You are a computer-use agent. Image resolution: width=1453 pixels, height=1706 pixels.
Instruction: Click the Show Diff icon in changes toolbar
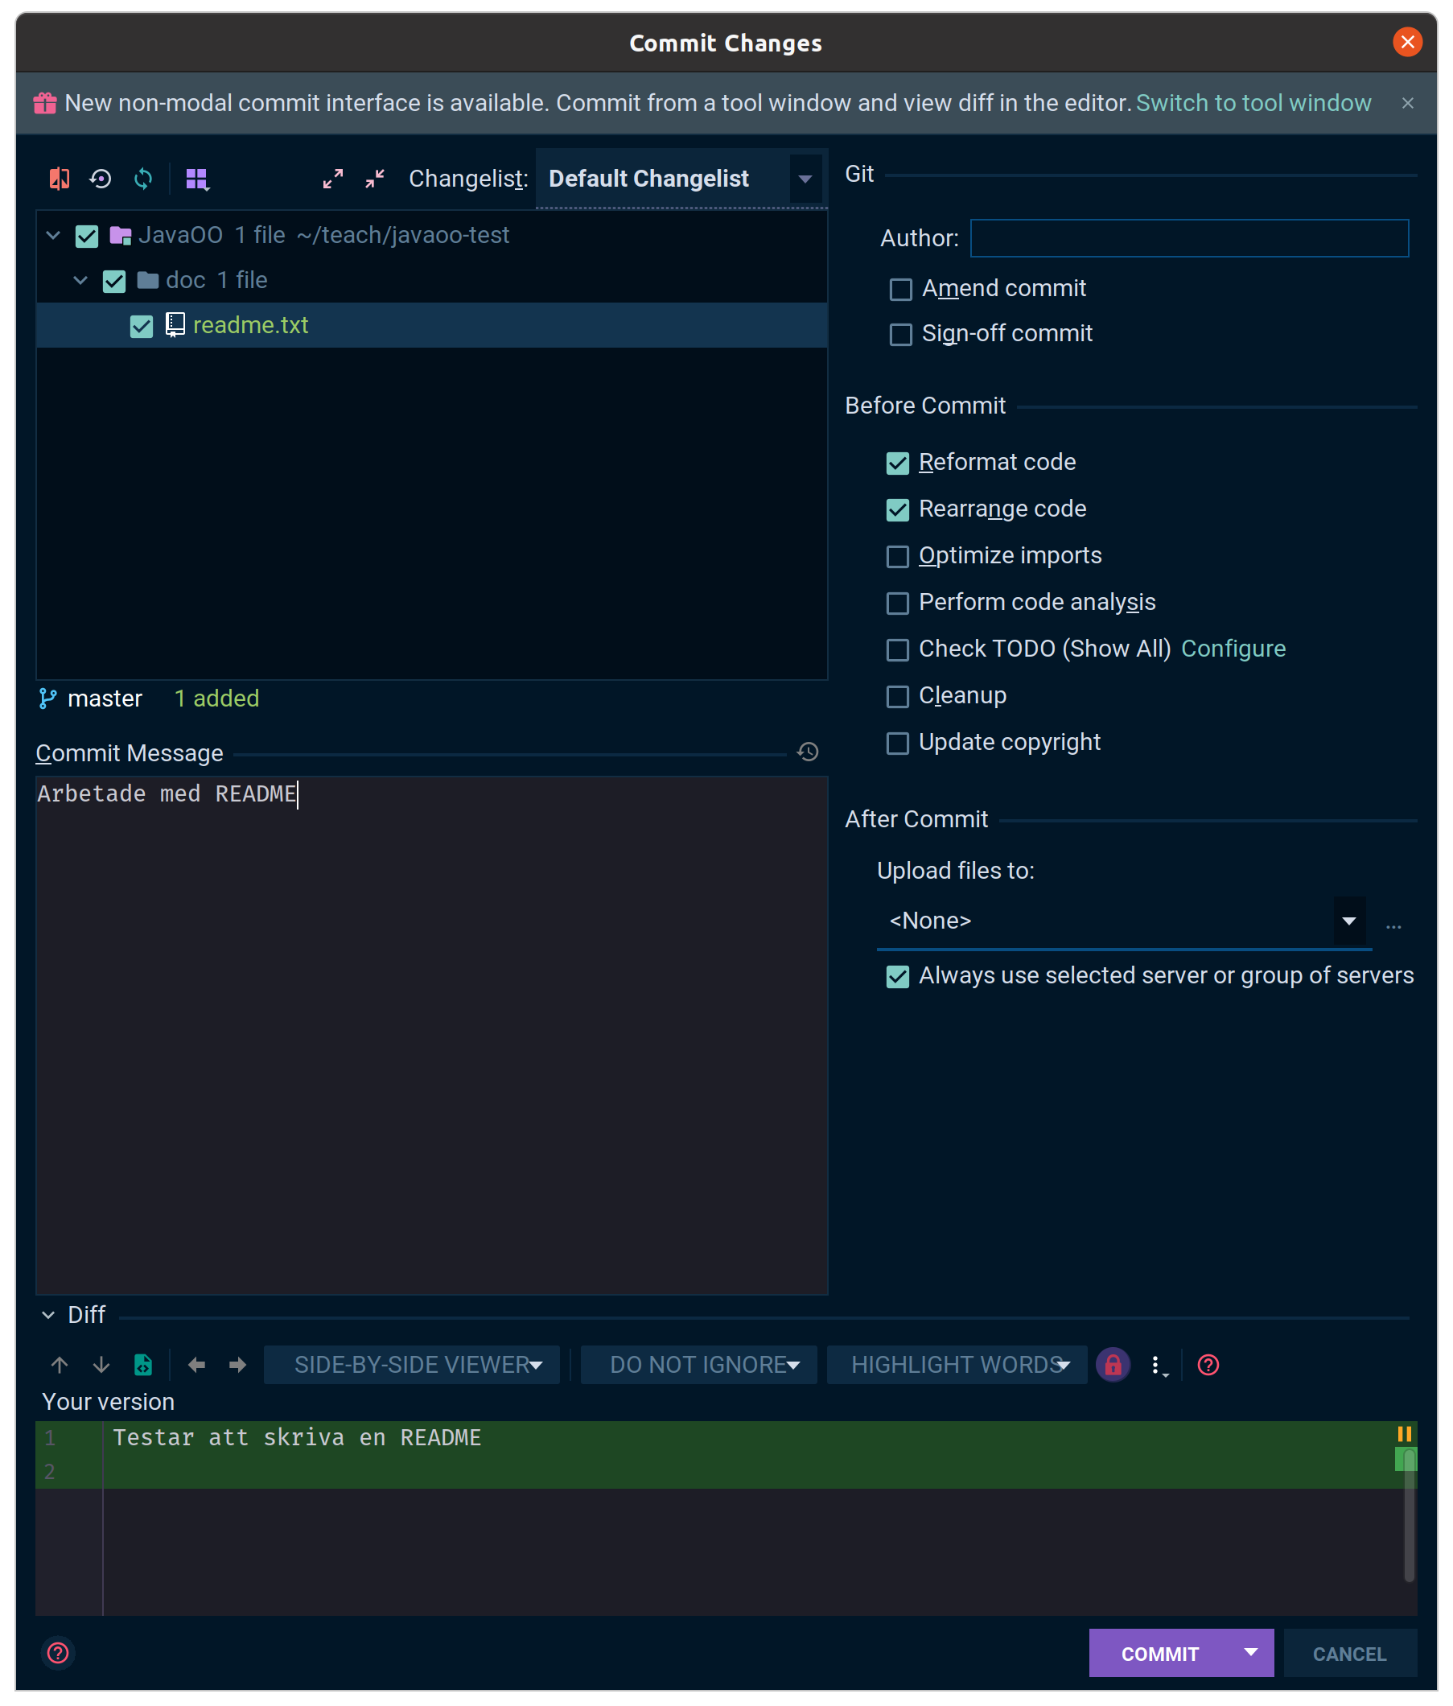click(60, 179)
